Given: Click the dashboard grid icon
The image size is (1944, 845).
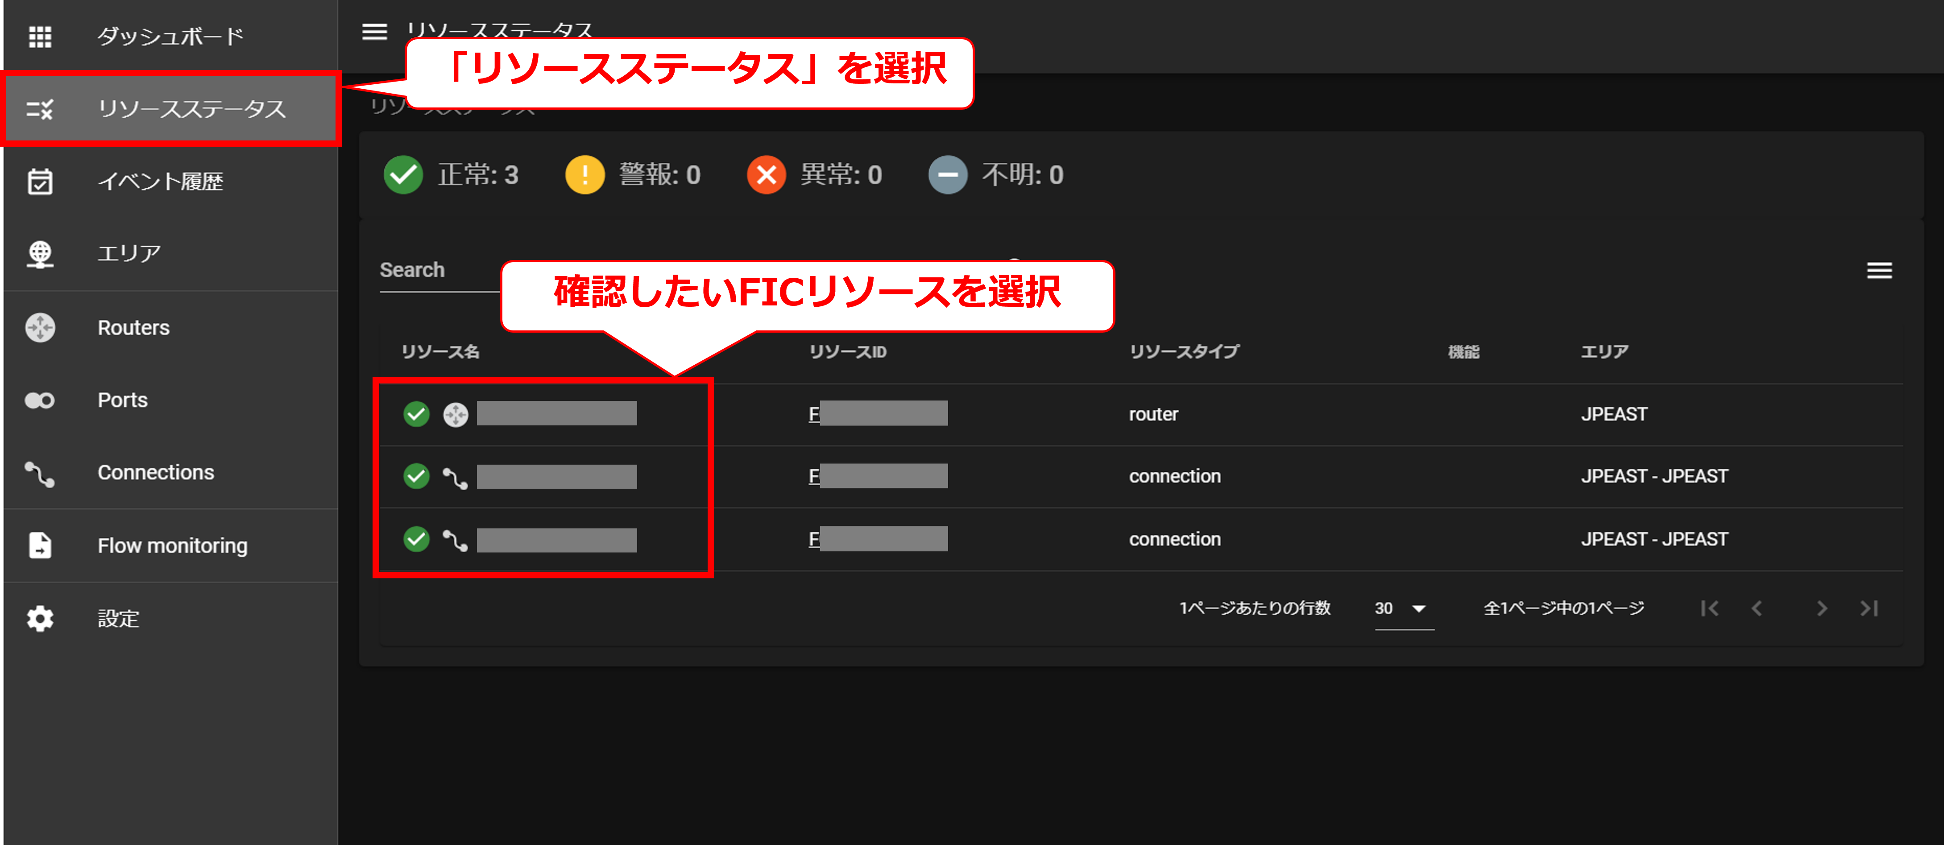Looking at the screenshot, I should tap(40, 36).
